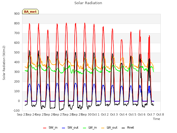Click the Time x-axis title
Screen dimensions: 177x133
[x=157, y=119]
